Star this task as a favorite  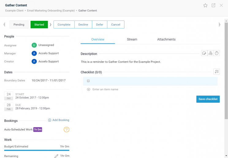pyautogui.click(x=205, y=6)
